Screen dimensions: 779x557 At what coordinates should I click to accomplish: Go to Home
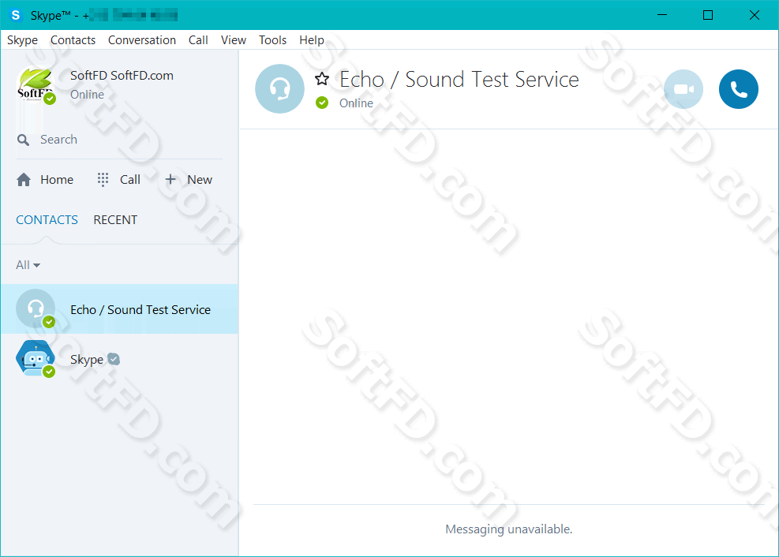(45, 180)
